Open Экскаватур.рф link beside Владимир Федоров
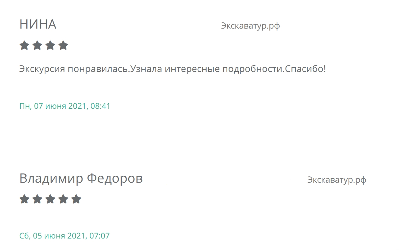The image size is (399, 250). point(337,180)
